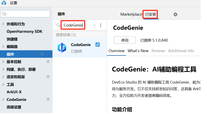Open 构建、执行、部署 settings
This screenshot has height=114, width=207.
21,69
